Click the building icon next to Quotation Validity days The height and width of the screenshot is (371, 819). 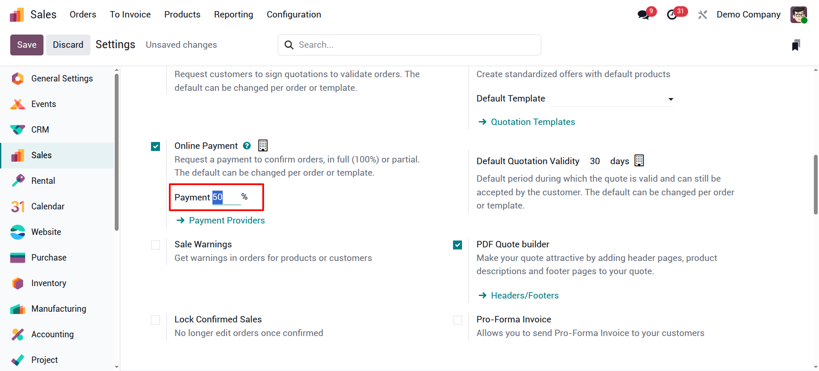[x=639, y=160]
